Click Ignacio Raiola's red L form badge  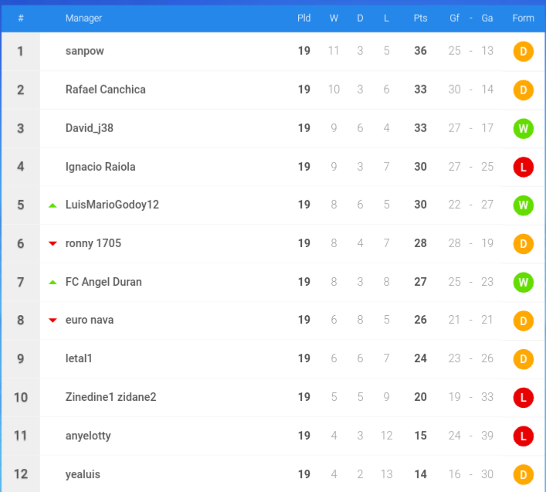523,167
